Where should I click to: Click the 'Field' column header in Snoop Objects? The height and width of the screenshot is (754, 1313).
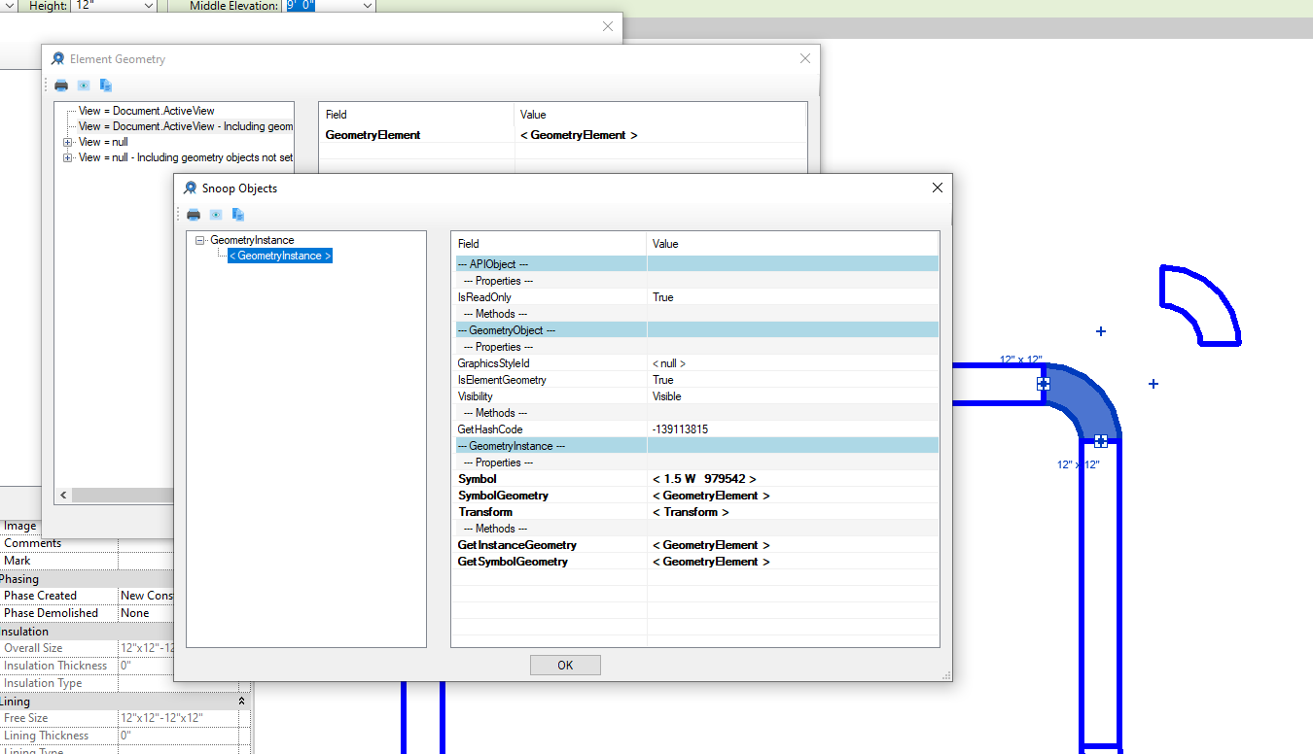coord(549,244)
